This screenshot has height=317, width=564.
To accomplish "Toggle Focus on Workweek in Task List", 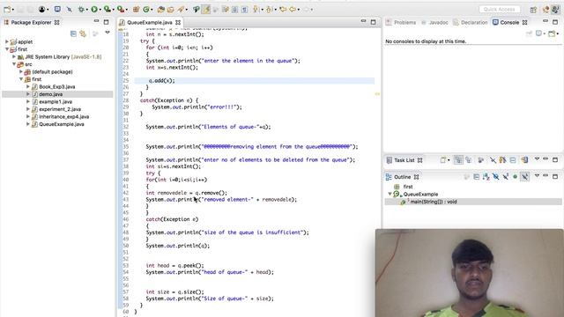I will coord(480,160).
